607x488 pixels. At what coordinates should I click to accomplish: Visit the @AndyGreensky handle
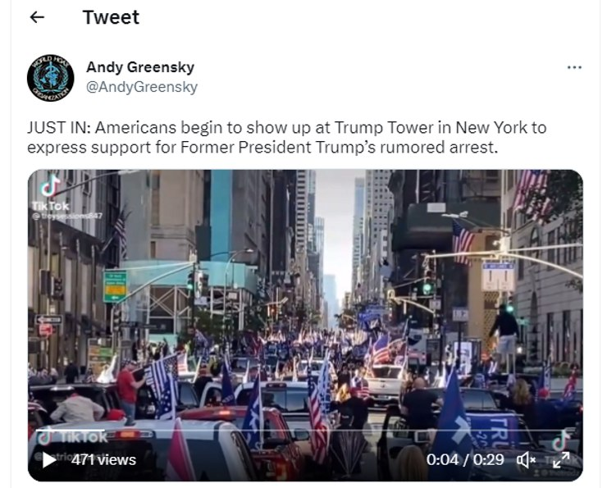(142, 87)
